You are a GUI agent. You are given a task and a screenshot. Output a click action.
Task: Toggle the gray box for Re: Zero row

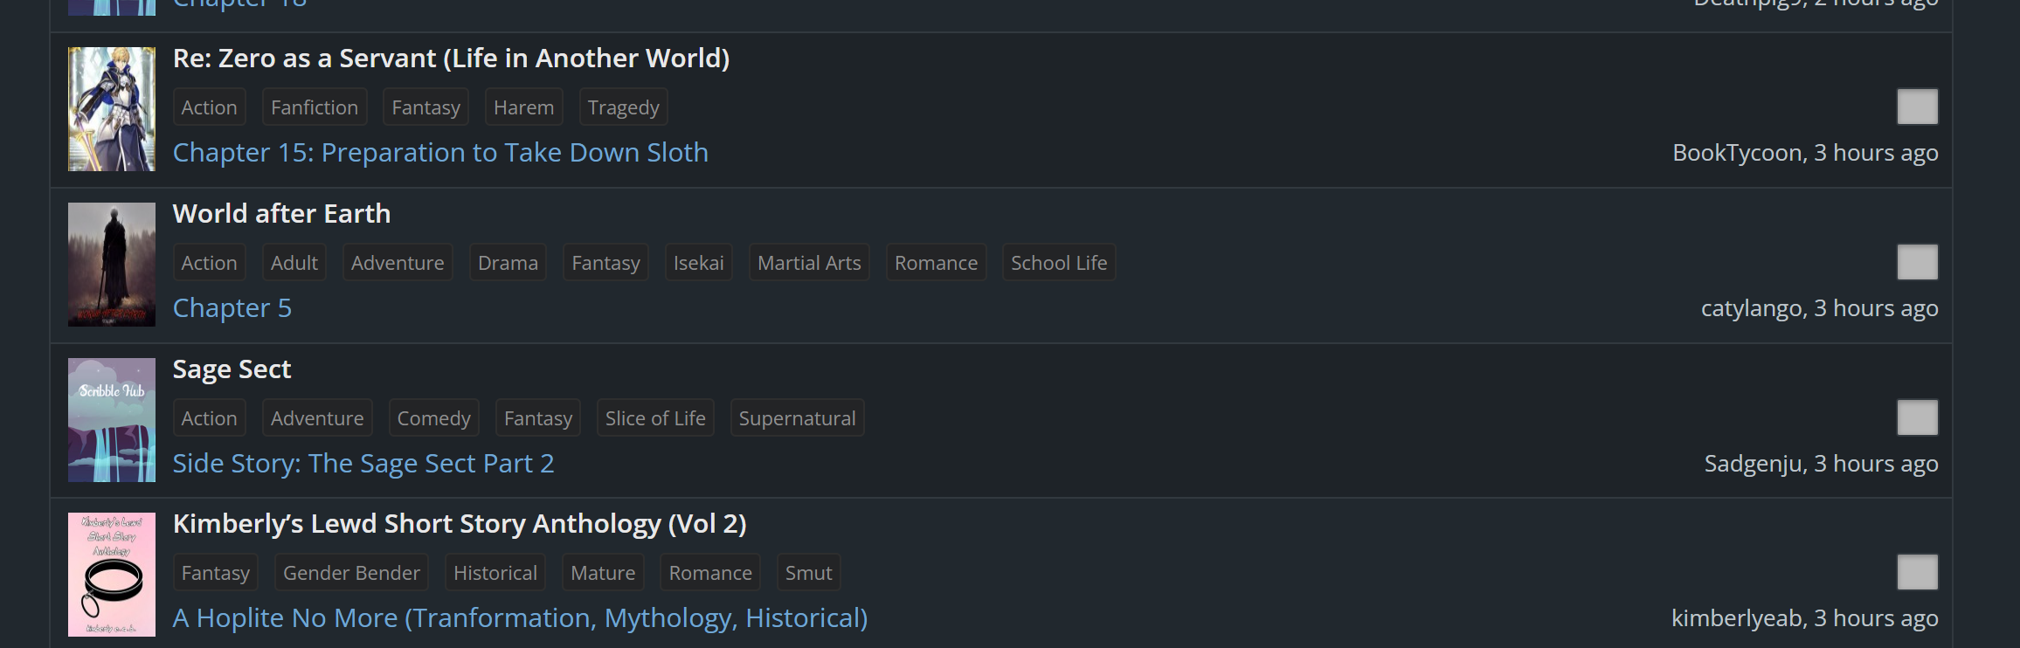(1917, 107)
